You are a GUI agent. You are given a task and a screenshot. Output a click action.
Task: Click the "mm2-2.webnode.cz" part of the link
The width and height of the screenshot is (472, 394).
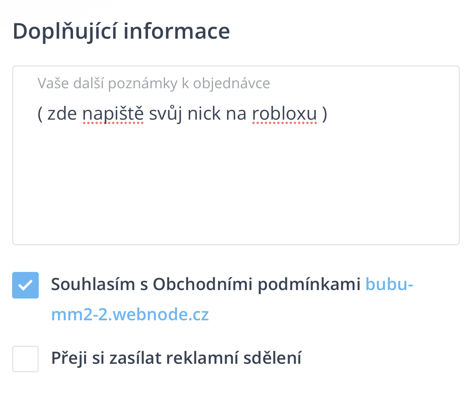[x=130, y=315]
